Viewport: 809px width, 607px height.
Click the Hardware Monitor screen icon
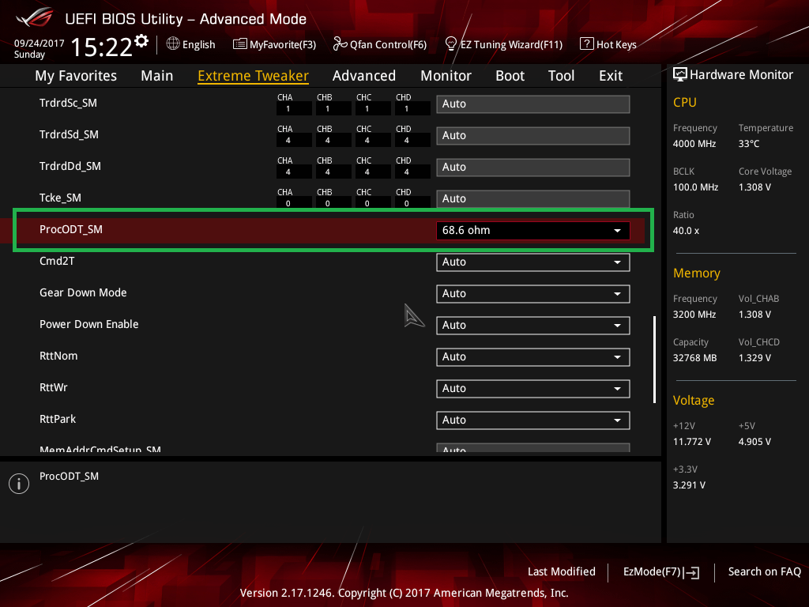[680, 74]
